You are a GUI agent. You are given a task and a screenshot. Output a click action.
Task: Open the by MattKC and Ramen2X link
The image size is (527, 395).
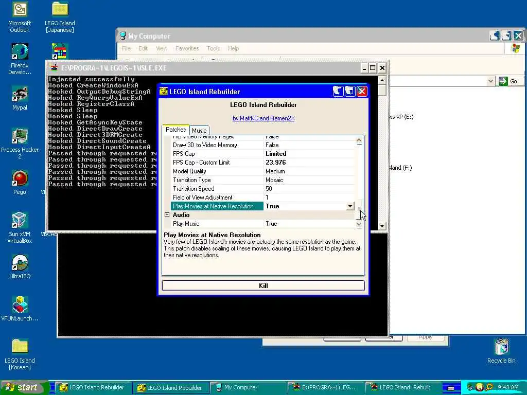263,118
